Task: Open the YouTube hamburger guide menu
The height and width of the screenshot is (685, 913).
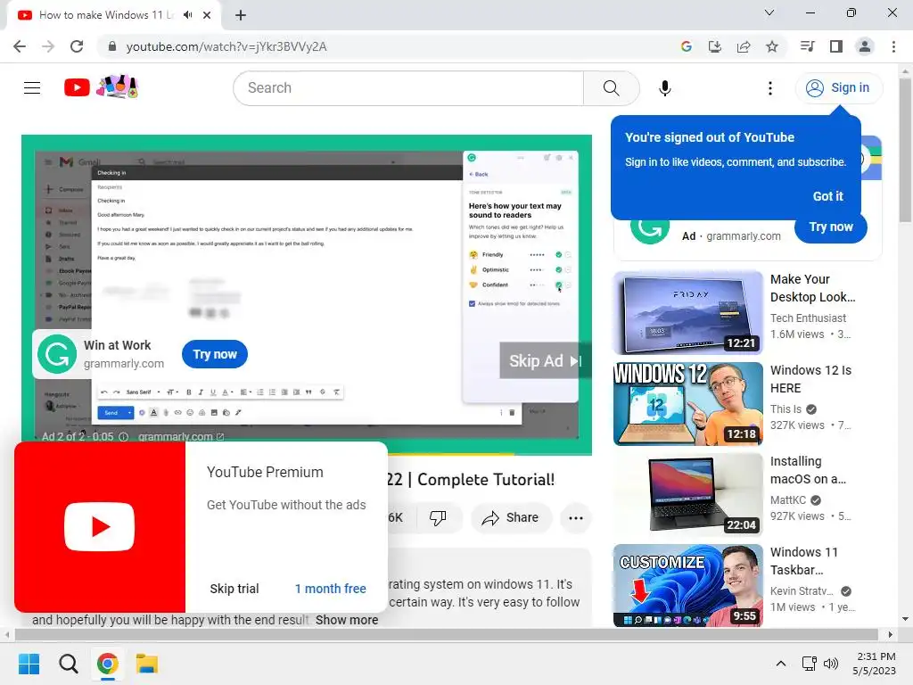Action: click(x=32, y=88)
